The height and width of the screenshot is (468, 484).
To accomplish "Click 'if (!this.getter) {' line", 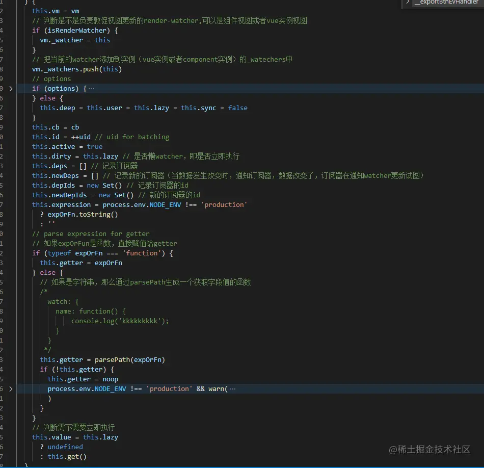I will [77, 370].
